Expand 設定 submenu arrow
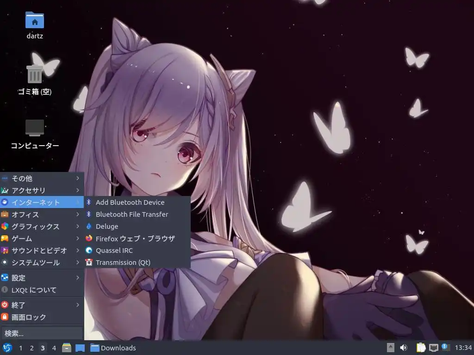This screenshot has height=355, width=474. click(78, 278)
